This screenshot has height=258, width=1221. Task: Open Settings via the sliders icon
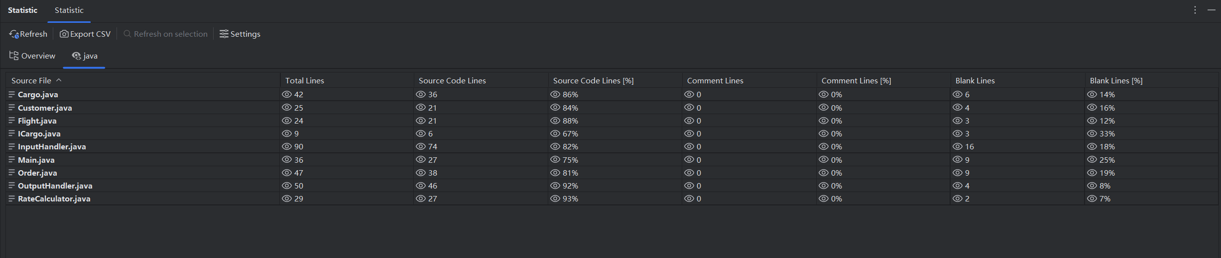click(x=224, y=34)
